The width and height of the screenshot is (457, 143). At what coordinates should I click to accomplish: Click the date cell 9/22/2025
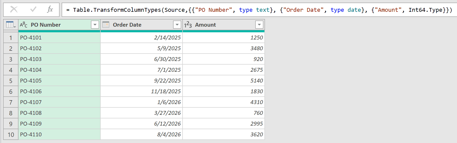tap(141, 81)
